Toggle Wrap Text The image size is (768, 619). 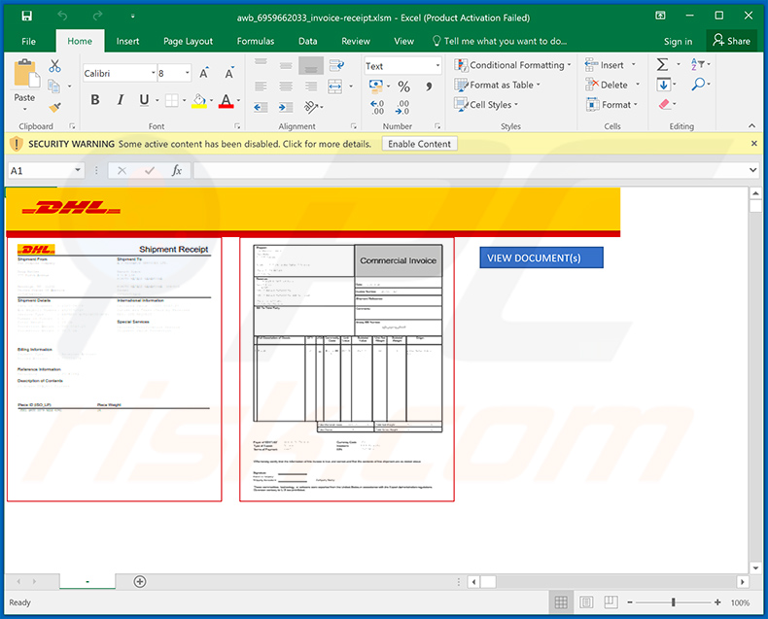[x=336, y=65]
